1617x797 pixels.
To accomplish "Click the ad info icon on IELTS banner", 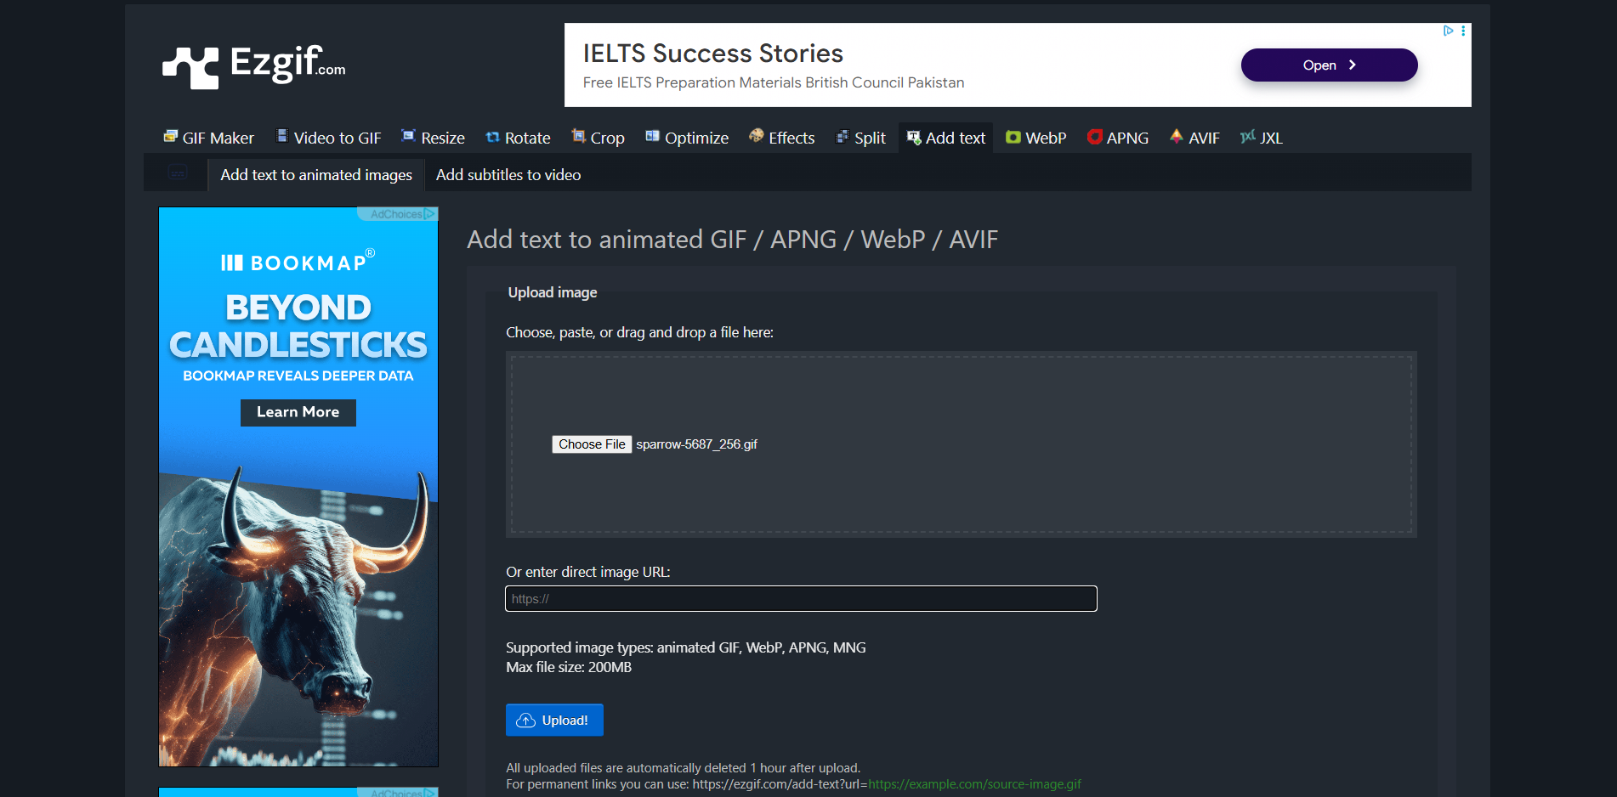I will tap(1448, 31).
